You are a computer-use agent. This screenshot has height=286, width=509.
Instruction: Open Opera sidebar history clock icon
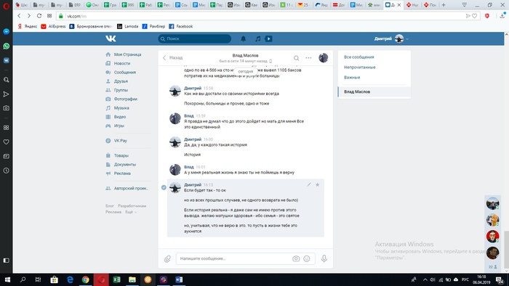click(6, 171)
